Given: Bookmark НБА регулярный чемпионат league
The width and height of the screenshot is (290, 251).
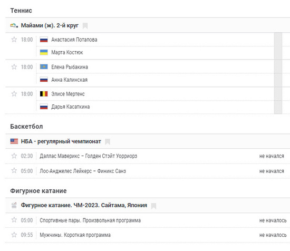Looking at the screenshot, I should [108, 142].
